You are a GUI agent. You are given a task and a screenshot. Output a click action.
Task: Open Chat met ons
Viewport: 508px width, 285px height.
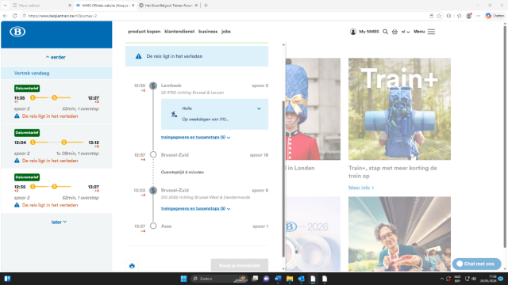point(476,264)
